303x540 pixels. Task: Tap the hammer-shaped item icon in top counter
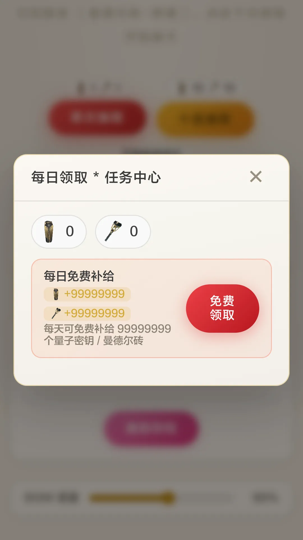click(x=113, y=231)
